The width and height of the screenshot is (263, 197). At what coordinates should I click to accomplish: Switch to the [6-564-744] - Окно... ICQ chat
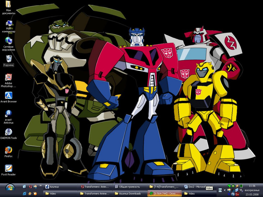165,193
